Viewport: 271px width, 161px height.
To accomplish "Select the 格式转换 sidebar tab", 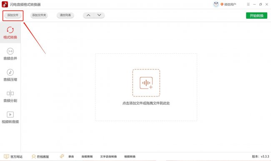I will pos(10,33).
